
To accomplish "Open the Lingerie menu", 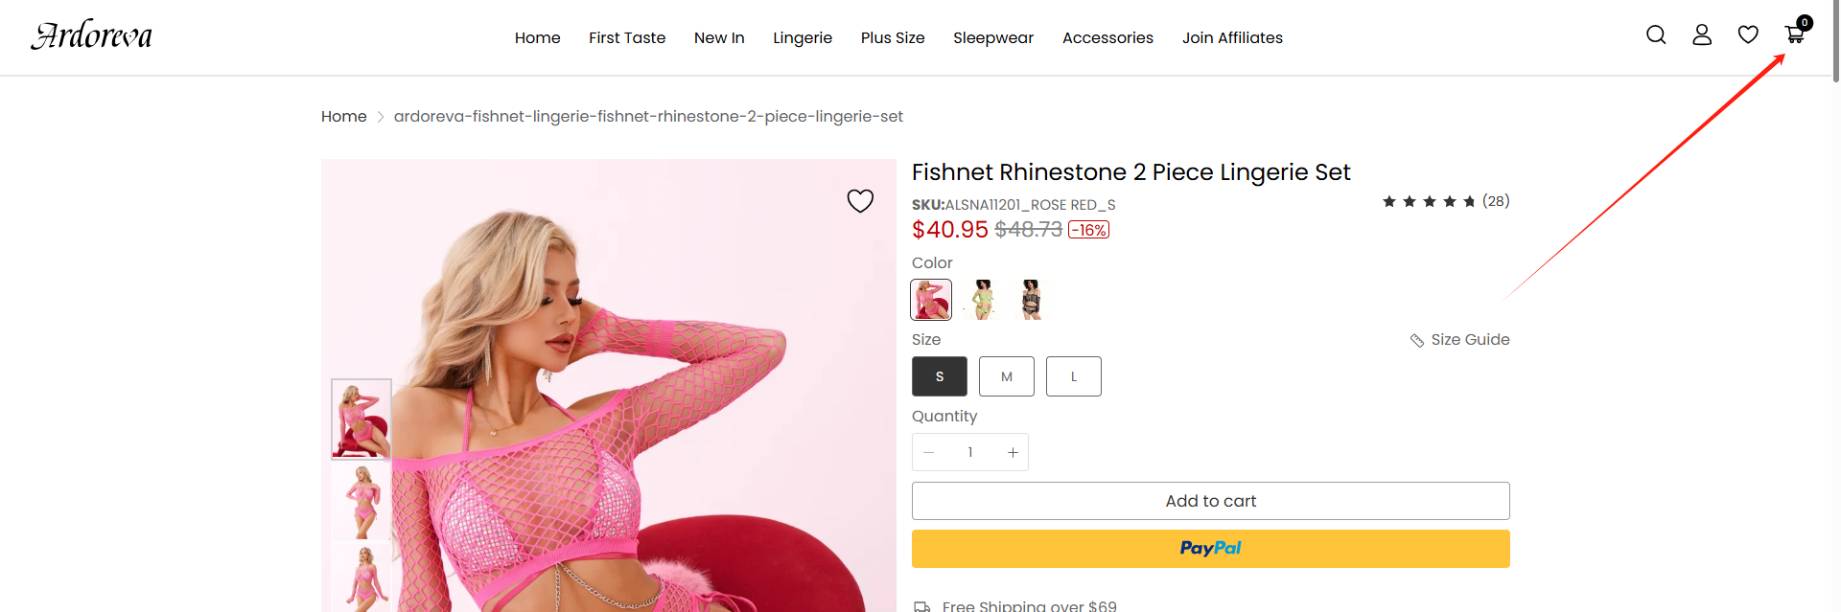I will point(803,38).
